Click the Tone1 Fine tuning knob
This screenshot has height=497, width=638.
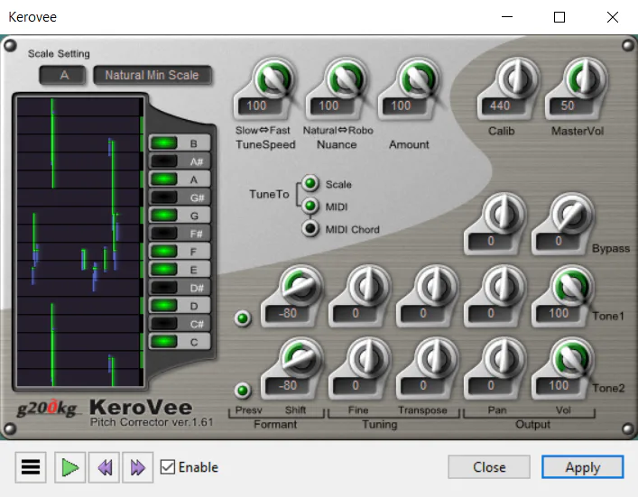click(x=369, y=286)
